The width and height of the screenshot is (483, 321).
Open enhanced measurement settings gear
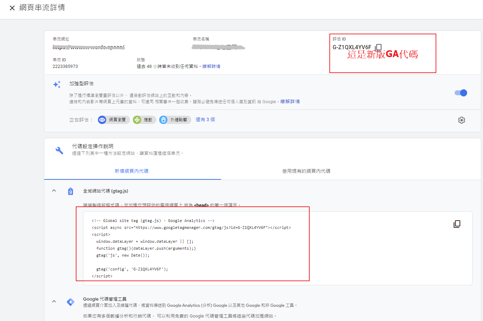tap(462, 120)
